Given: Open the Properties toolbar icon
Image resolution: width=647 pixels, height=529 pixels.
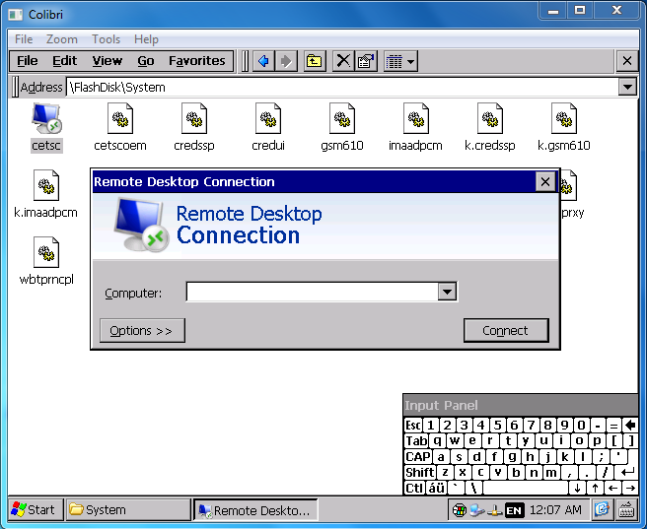Looking at the screenshot, I should tap(366, 61).
